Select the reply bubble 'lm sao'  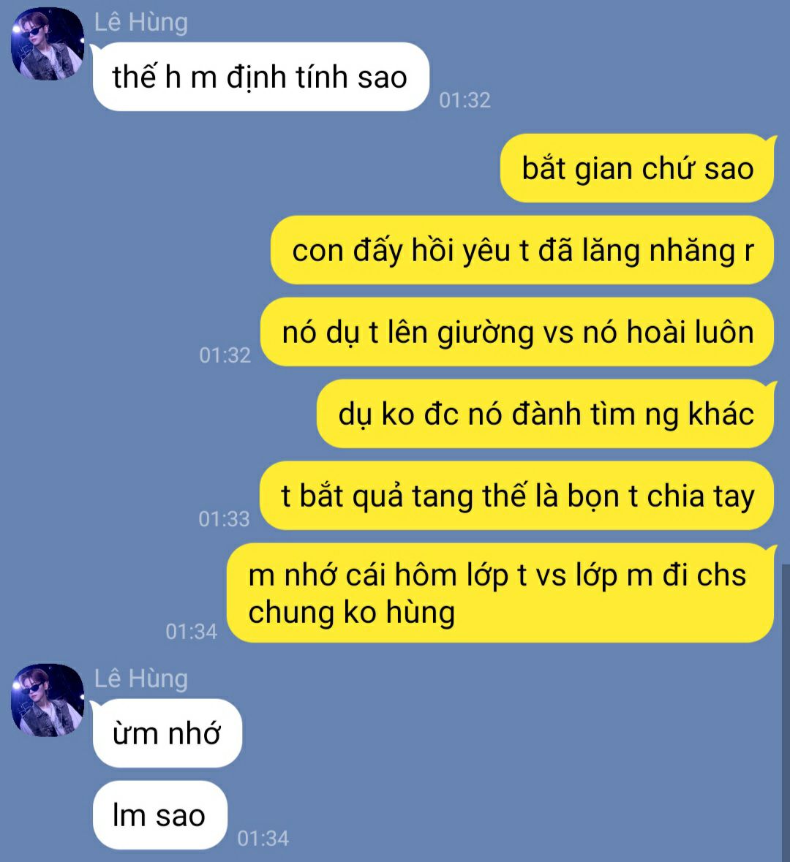(x=159, y=814)
